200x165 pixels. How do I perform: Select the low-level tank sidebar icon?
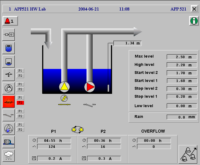click(9, 62)
